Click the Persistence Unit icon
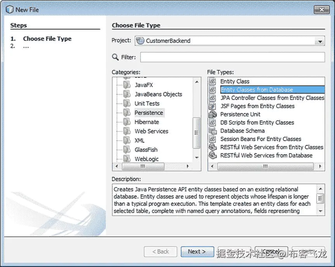The height and width of the screenshot is (267, 335). 212,114
